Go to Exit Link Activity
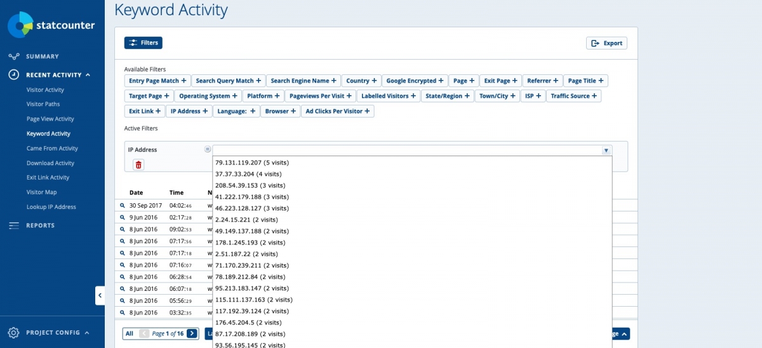The width and height of the screenshot is (762, 348). click(x=48, y=178)
